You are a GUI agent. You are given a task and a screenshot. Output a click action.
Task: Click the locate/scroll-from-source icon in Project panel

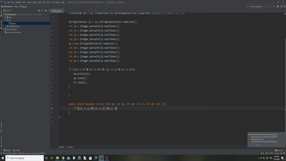click(39, 11)
